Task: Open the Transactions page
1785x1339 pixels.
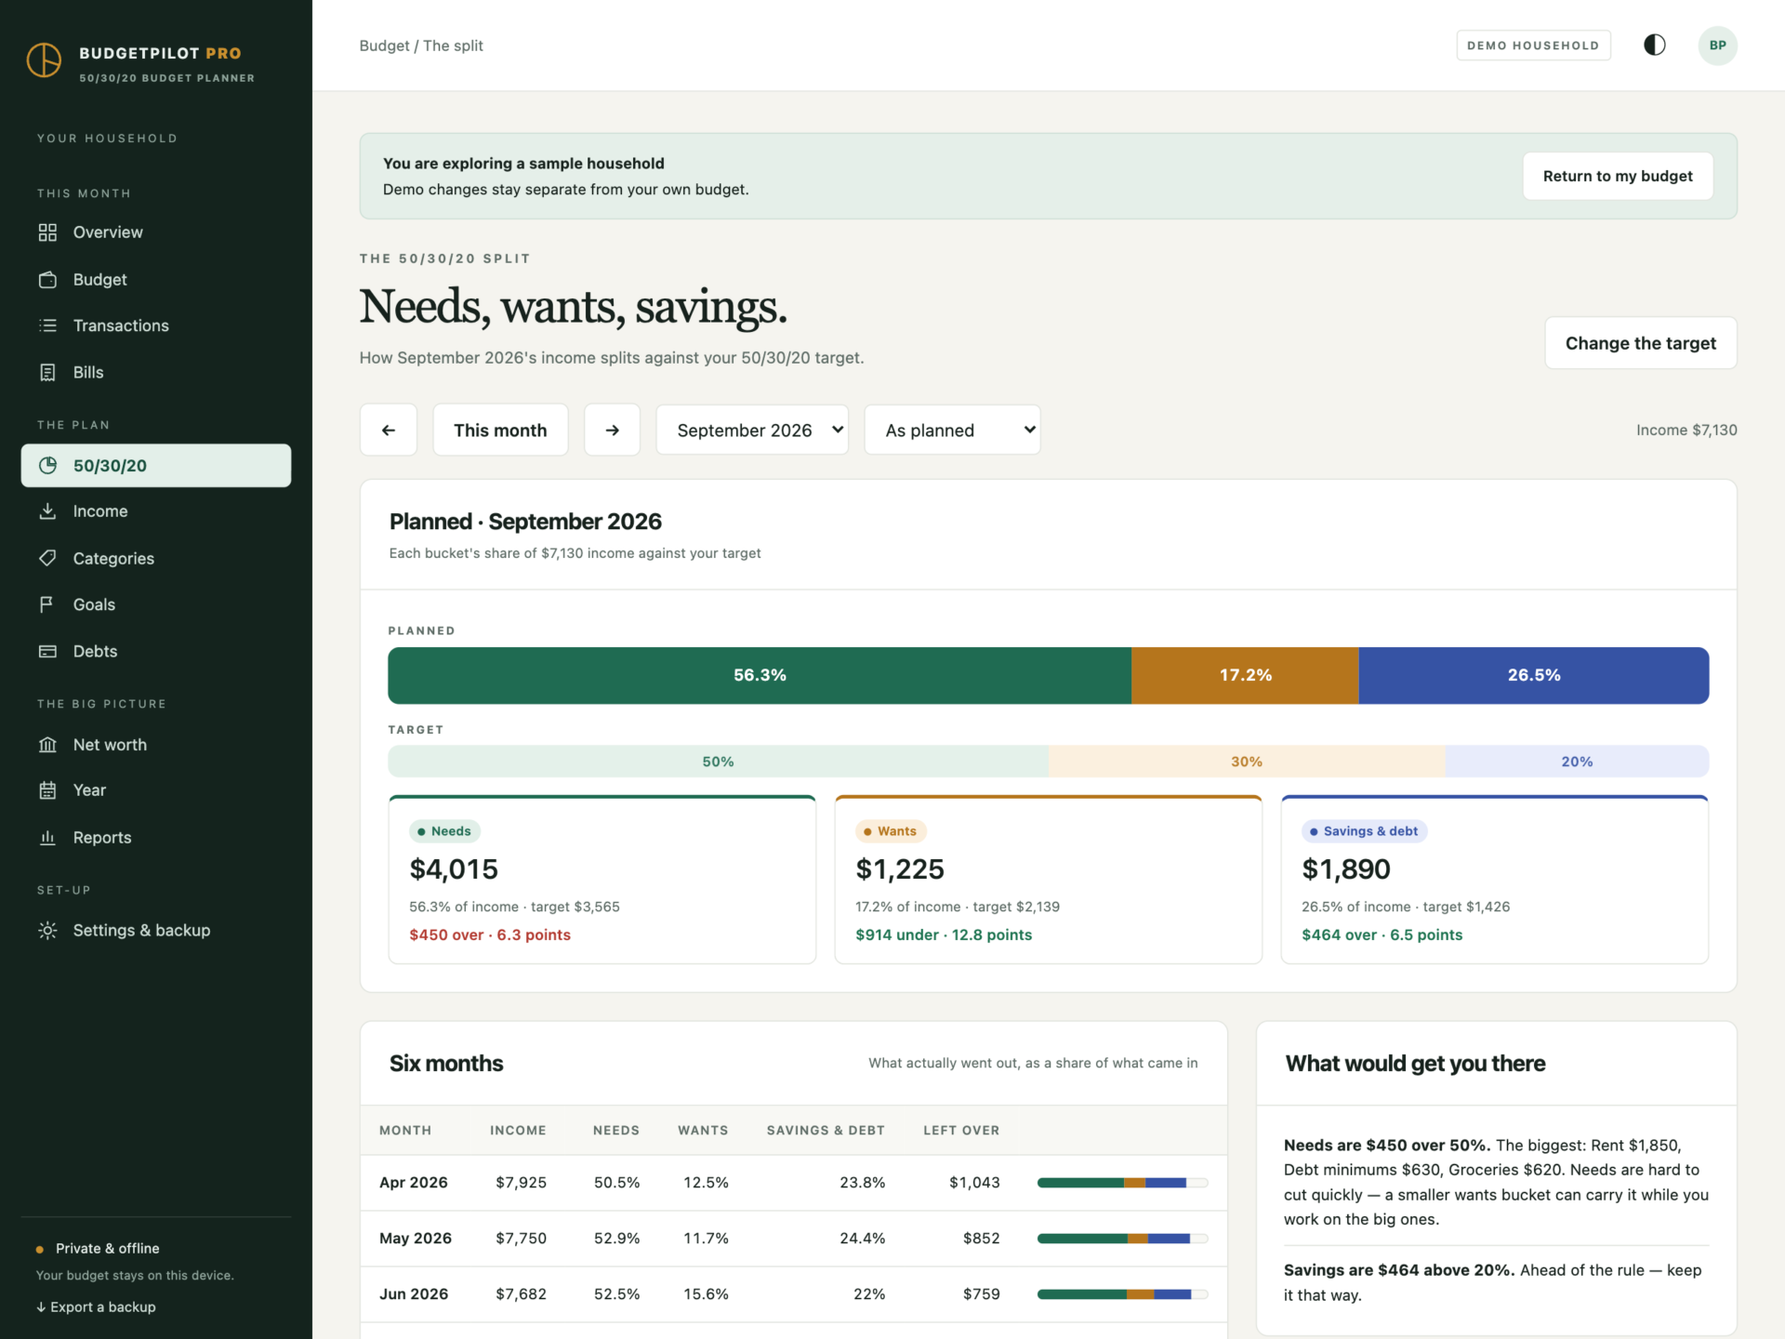Action: click(x=156, y=325)
